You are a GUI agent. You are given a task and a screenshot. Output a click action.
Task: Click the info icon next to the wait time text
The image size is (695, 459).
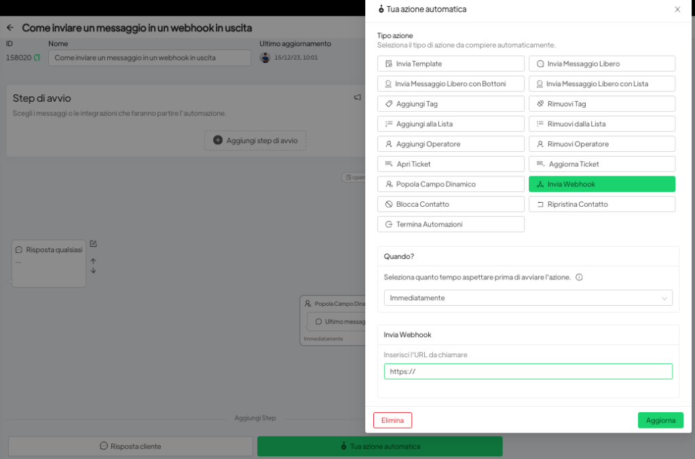click(580, 277)
